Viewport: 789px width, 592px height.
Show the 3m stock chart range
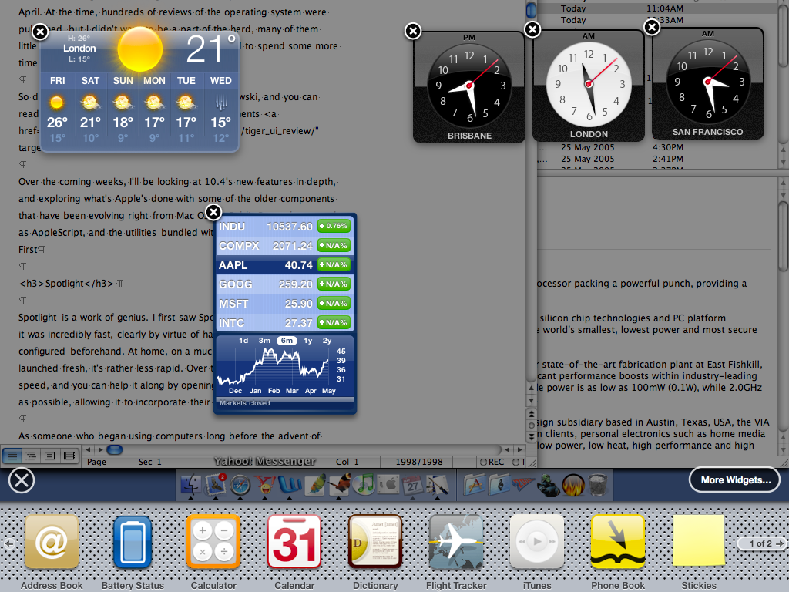pos(265,340)
